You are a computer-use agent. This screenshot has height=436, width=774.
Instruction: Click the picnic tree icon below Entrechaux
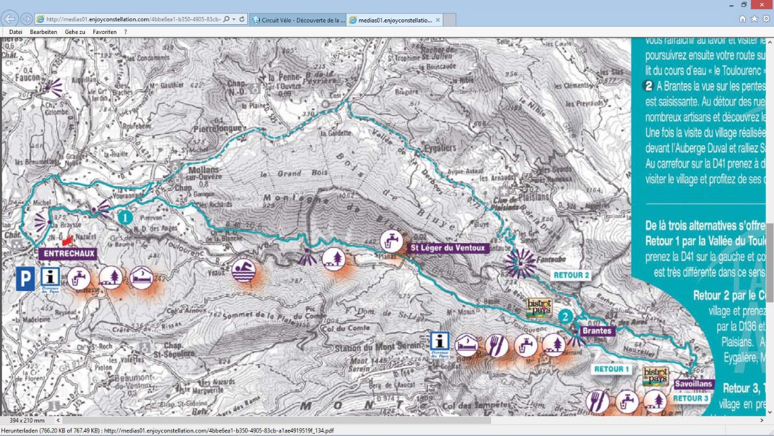pyautogui.click(x=110, y=278)
